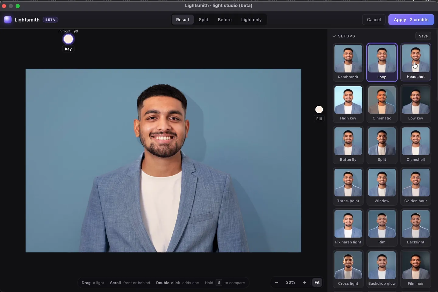
Task: Click Apply 2 credits button
Action: pyautogui.click(x=411, y=19)
